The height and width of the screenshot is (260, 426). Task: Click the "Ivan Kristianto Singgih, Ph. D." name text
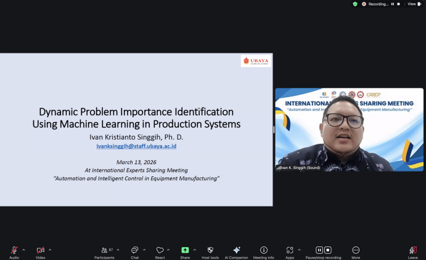point(136,137)
